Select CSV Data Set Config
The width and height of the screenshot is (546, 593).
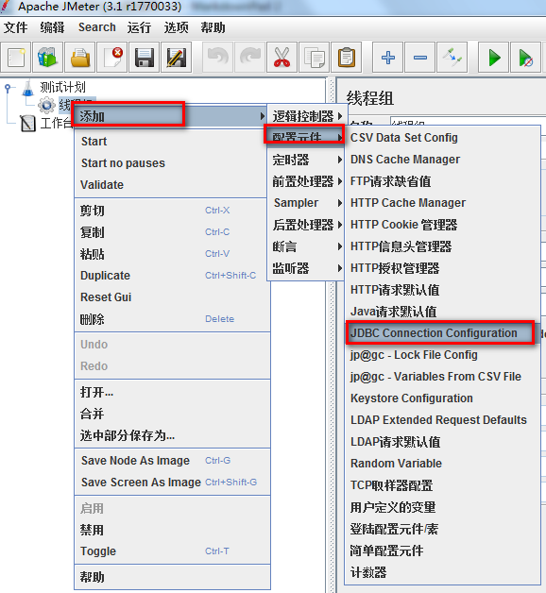coord(442,138)
